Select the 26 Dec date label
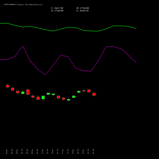 coord(93,151)
